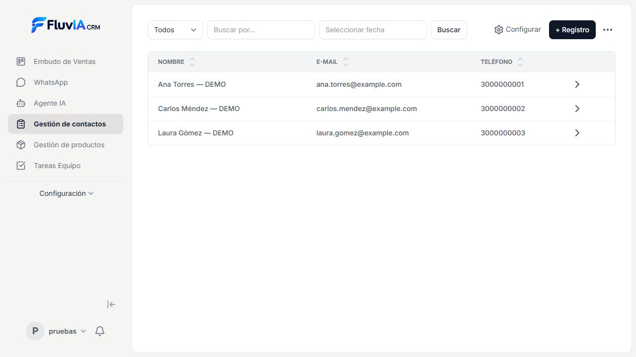Sort by NOMBRE column arrows
Viewport: 636px width, 357px height.
192,62
